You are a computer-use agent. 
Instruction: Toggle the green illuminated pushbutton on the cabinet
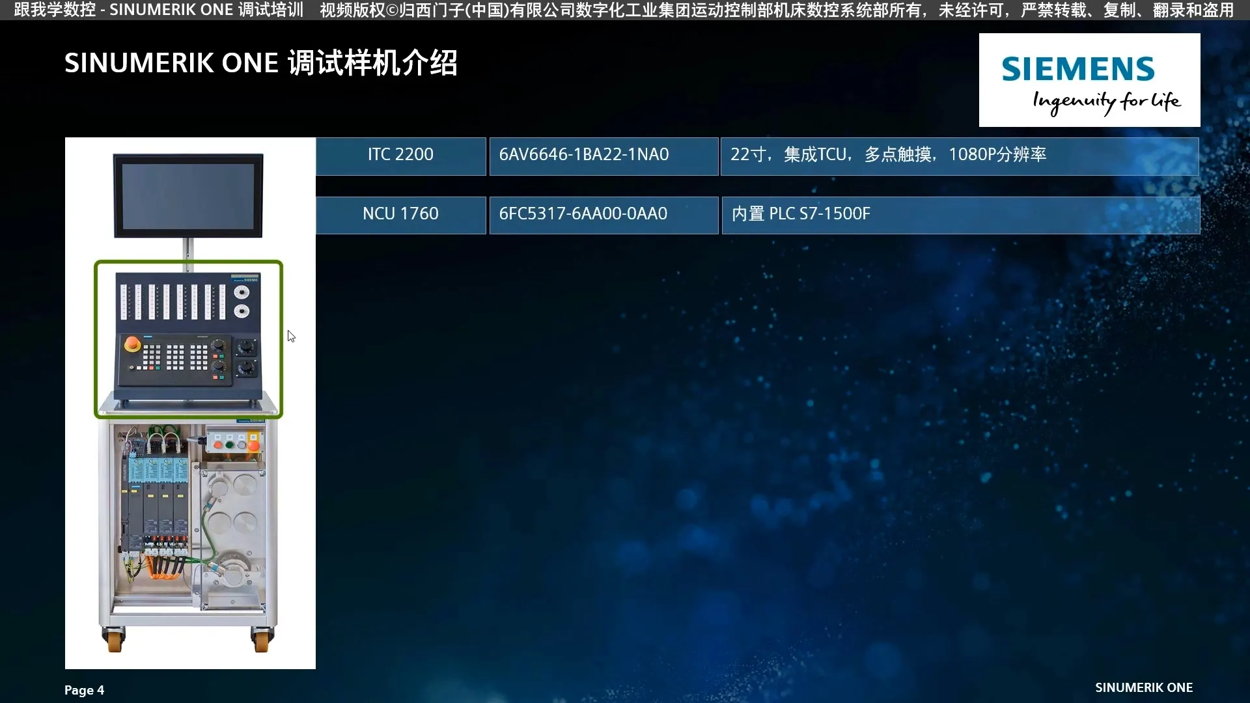point(229,445)
